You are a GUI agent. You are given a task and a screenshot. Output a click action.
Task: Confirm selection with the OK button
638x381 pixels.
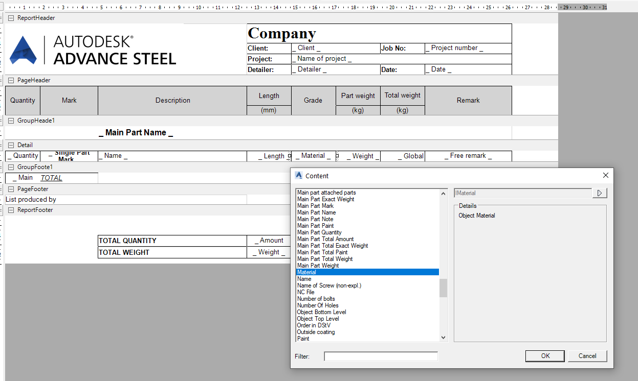click(544, 356)
